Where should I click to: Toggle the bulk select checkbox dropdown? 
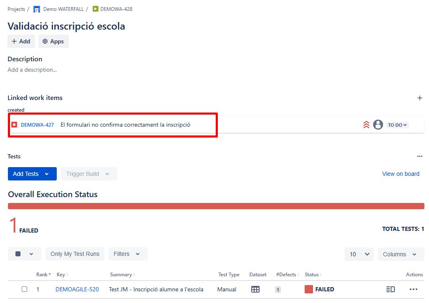coord(24,254)
